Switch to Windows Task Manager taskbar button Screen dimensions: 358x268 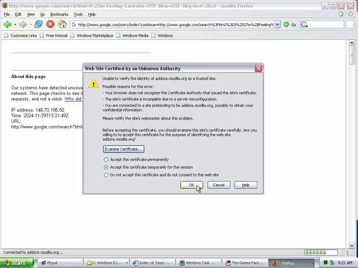(199, 263)
